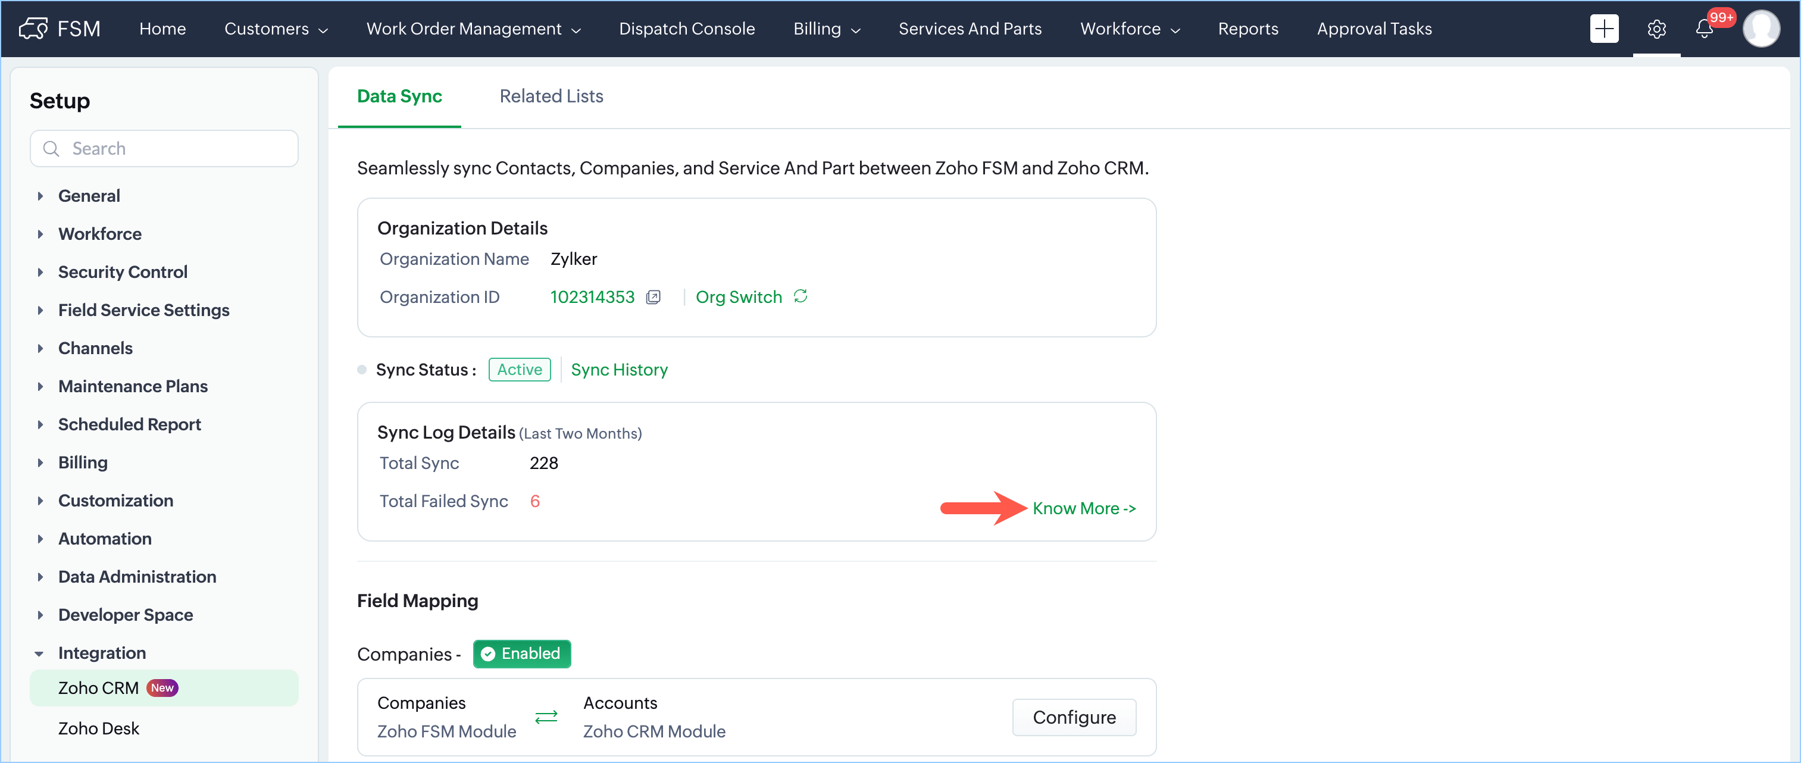Open the settings gear icon
The width and height of the screenshot is (1801, 763).
coord(1656,29)
